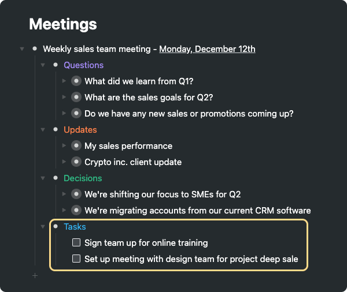Click bullet beside Weekly sales team meeting

click(35, 49)
